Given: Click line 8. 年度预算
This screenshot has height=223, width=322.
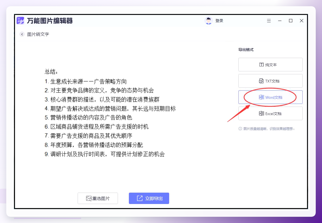Looking at the screenshot, I should tap(94, 145).
